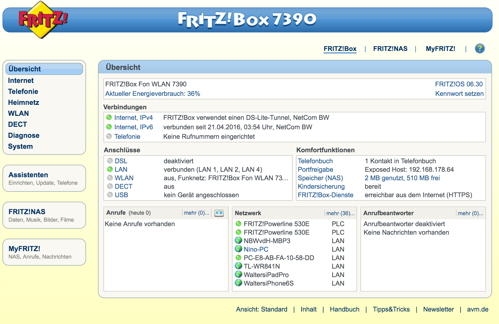Open help via the blue question mark icon
Screen dimensions: 499x324
(479, 48)
